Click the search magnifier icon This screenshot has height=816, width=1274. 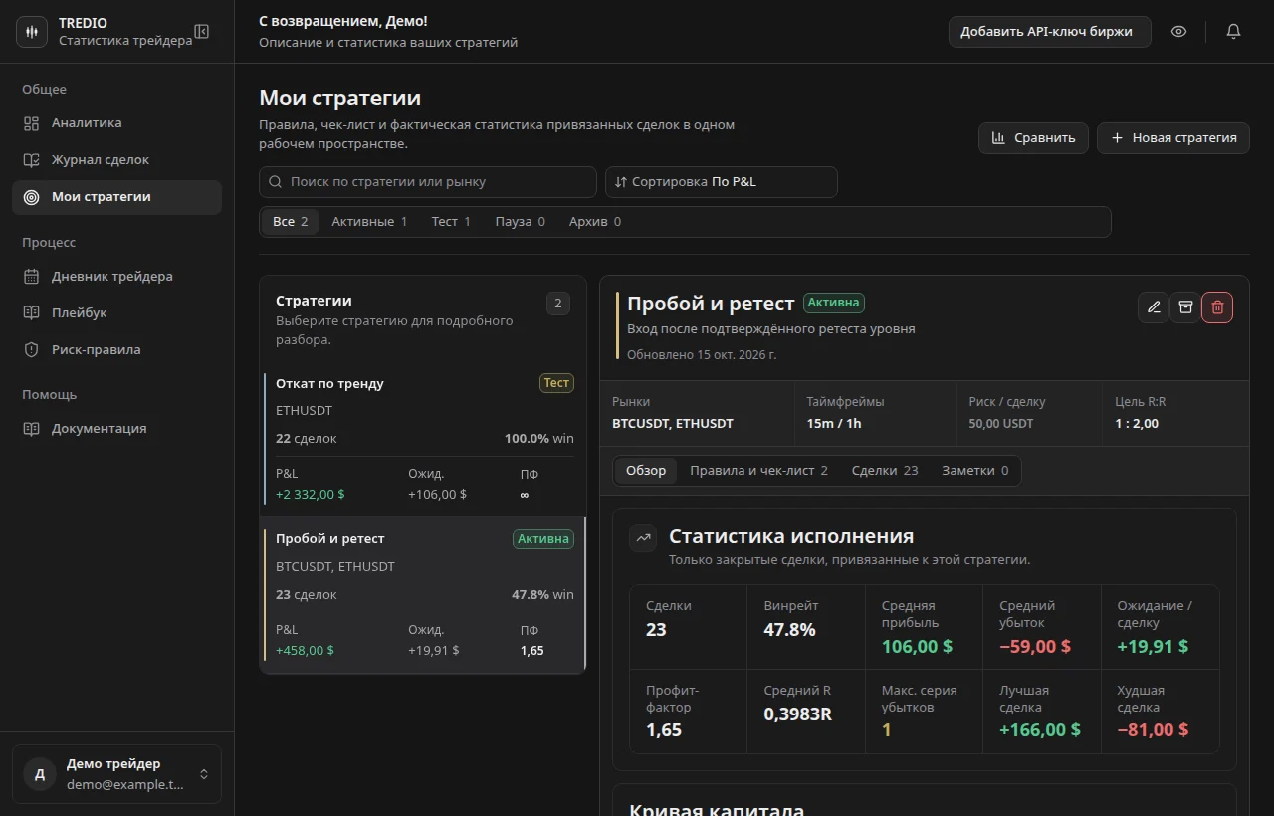(x=276, y=182)
